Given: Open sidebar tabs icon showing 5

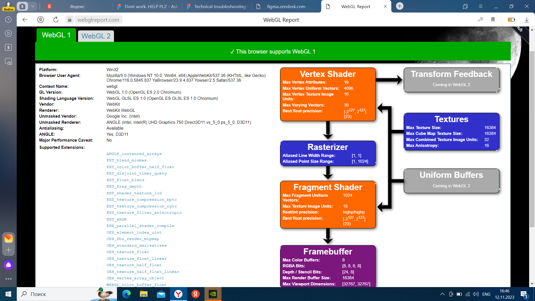Looking at the screenshot, I should tap(8, 47).
